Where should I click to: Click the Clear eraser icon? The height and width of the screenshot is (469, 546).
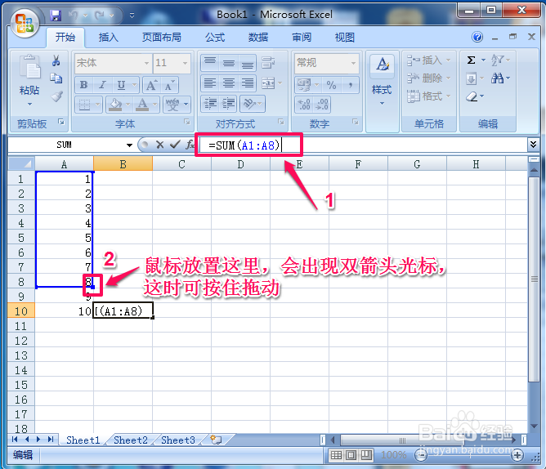point(472,96)
